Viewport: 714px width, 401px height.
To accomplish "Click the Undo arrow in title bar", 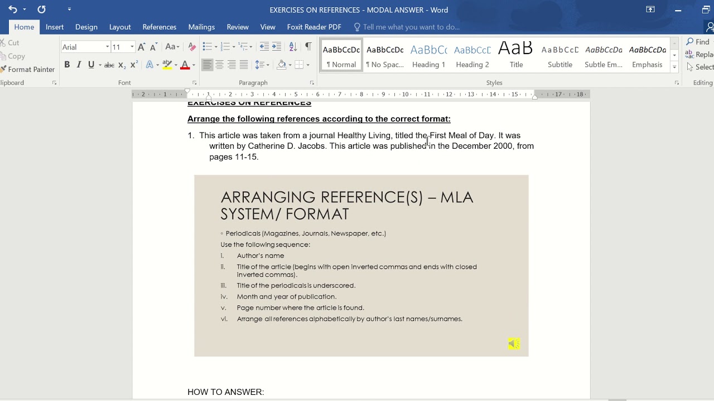I will tap(12, 9).
